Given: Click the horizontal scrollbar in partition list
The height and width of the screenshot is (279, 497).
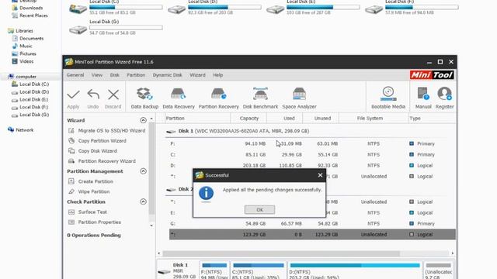Looking at the screenshot, I should click(281, 253).
